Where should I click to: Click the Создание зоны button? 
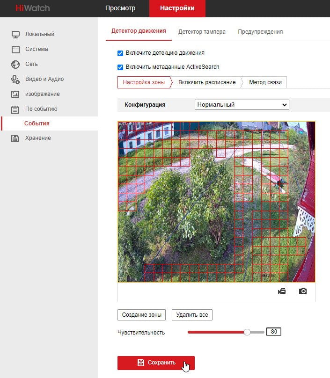click(142, 315)
